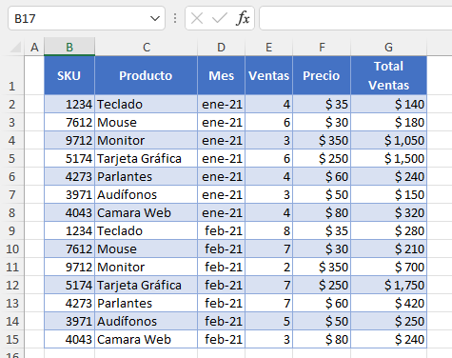452x358 pixels.
Task: Select the $ 420 total cell
Action: [388, 303]
